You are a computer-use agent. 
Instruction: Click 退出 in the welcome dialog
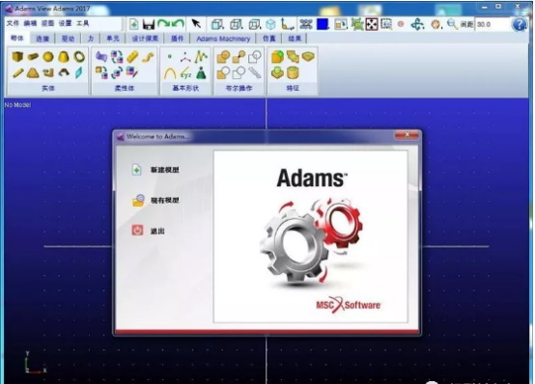(148, 231)
